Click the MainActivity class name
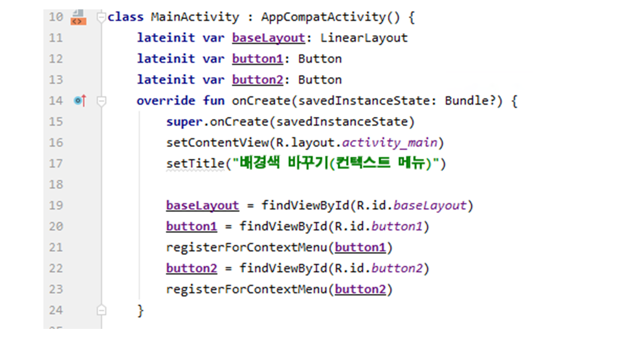The height and width of the screenshot is (355, 631). coord(195,17)
